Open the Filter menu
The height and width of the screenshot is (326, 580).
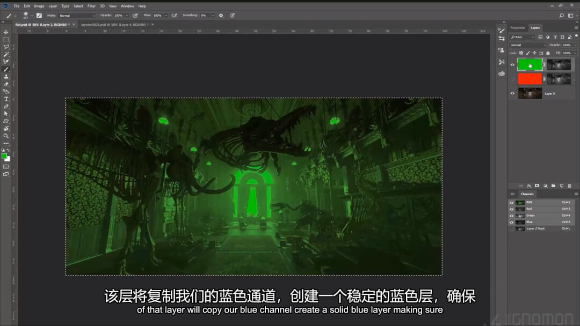coord(91,6)
